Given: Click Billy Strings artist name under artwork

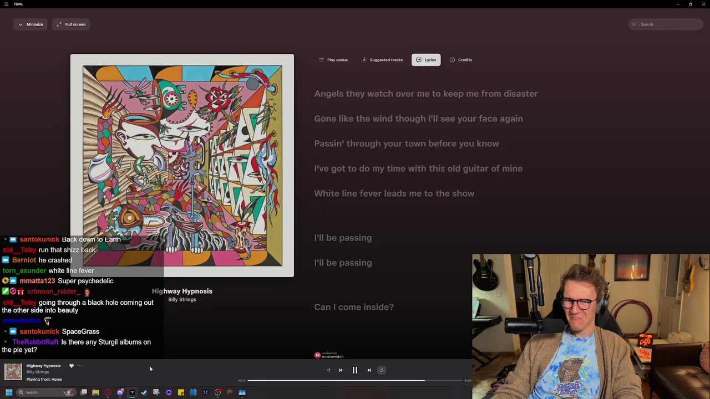Looking at the screenshot, I should pos(182,300).
